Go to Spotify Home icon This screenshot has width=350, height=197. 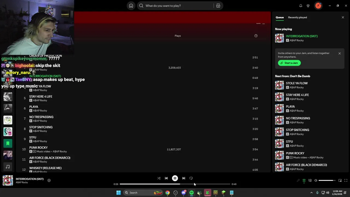[x=131, y=6]
